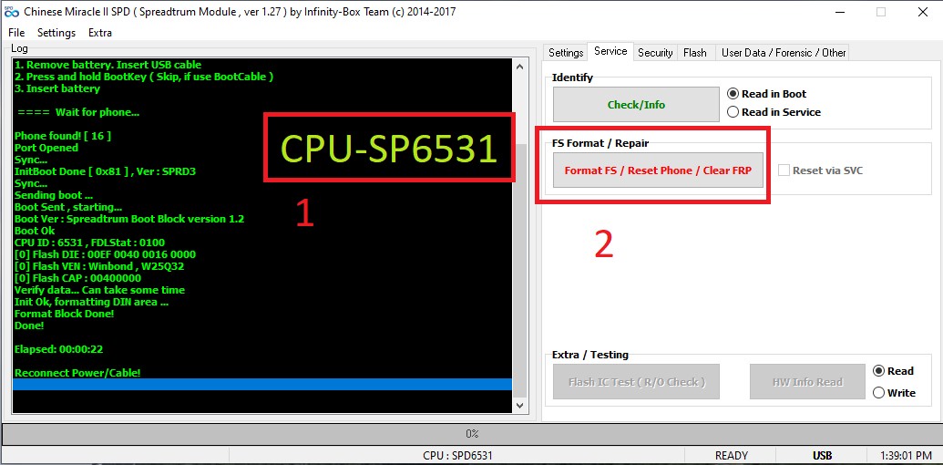Click the 'Format Block Done!' log line
This screenshot has height=465, width=943.
pos(65,314)
